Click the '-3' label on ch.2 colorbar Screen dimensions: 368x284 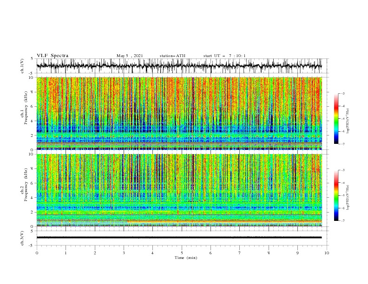tap(342, 170)
